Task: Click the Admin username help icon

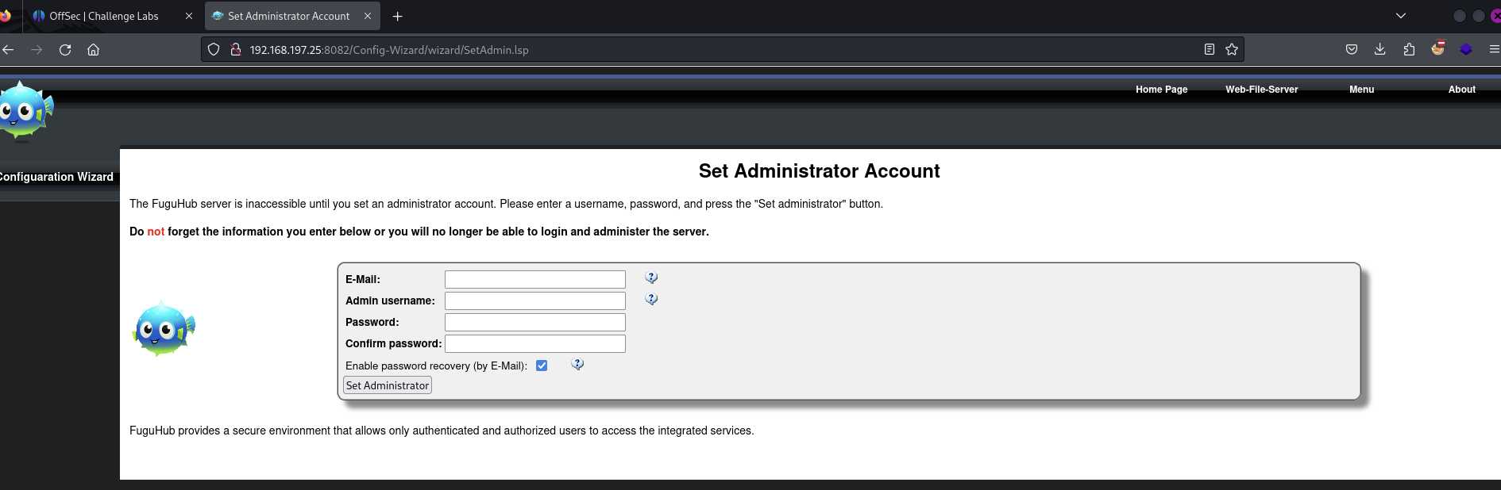Action: 651,299
